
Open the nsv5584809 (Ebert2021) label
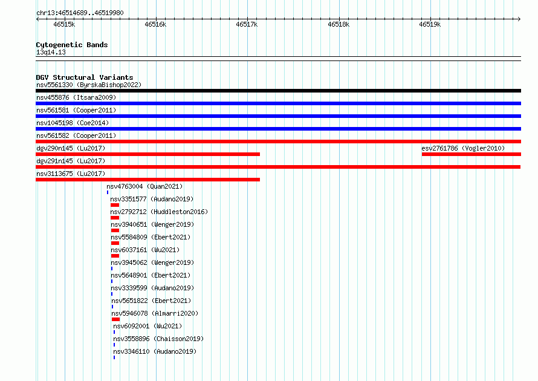151,237
